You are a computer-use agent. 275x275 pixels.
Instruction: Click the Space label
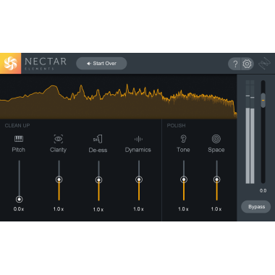[x=216, y=150]
